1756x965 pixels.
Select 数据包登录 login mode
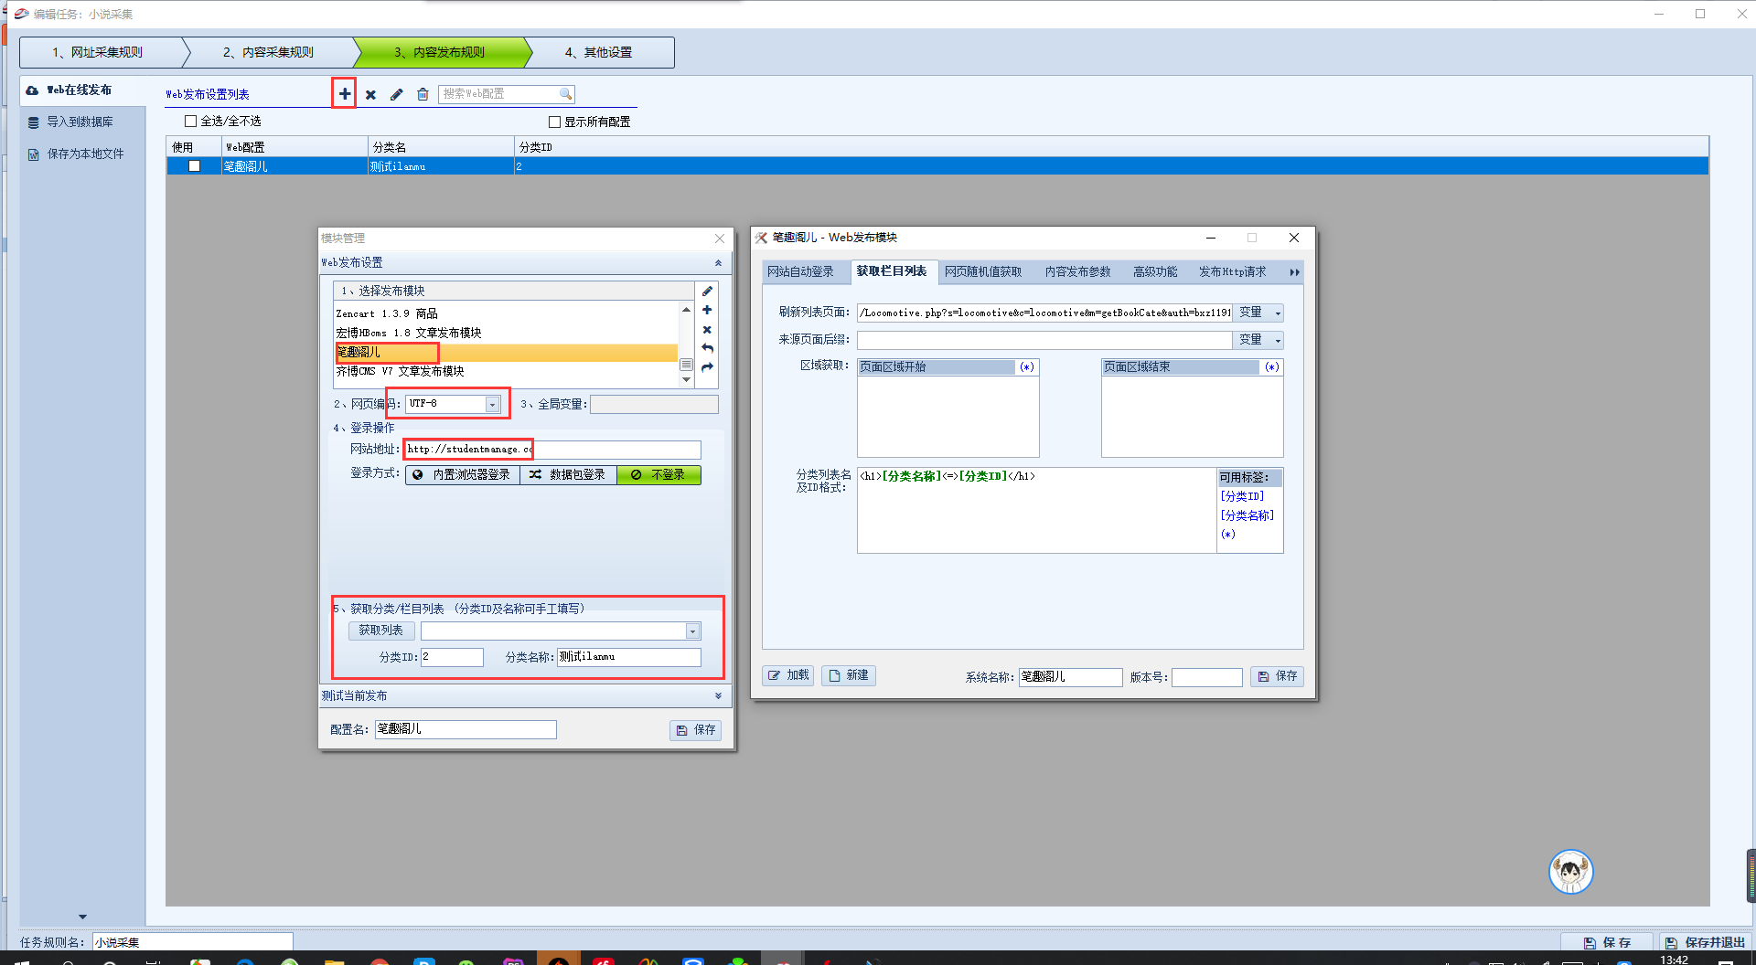(x=568, y=474)
